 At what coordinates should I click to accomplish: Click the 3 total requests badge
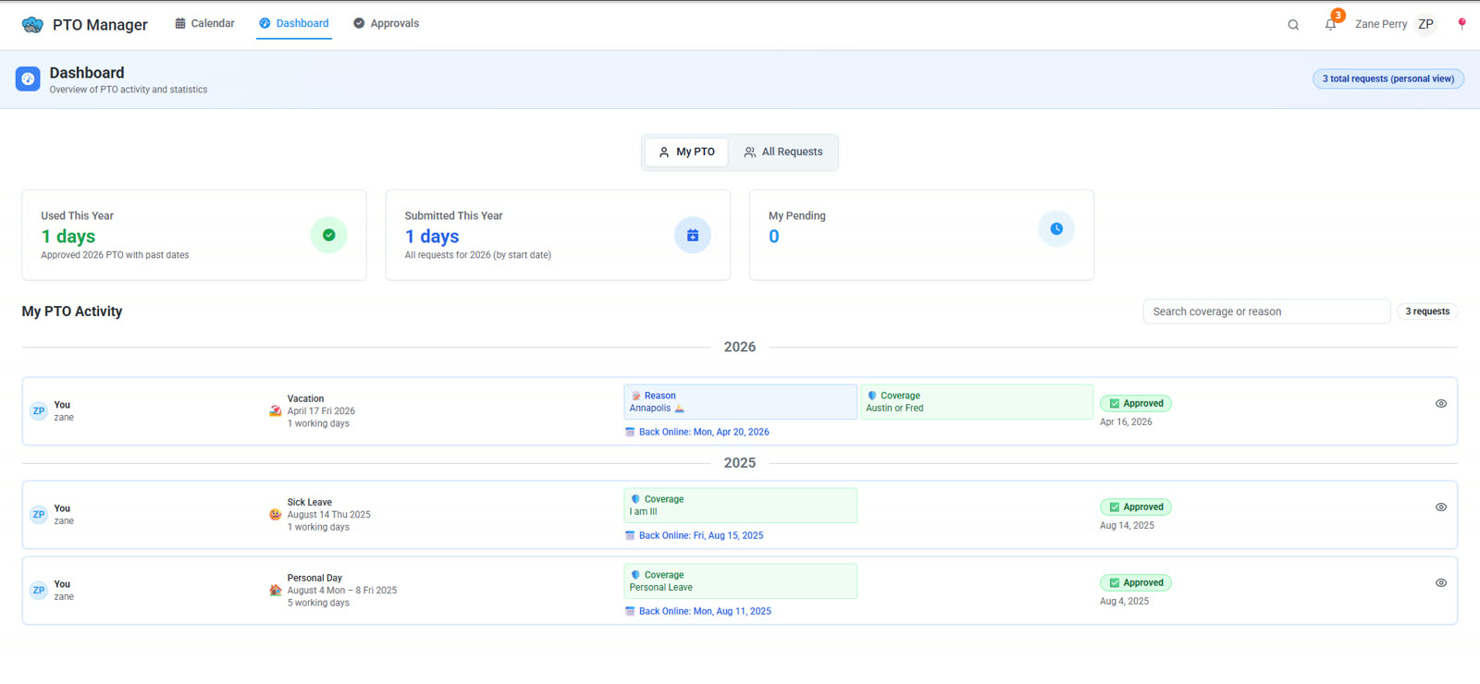pos(1388,79)
